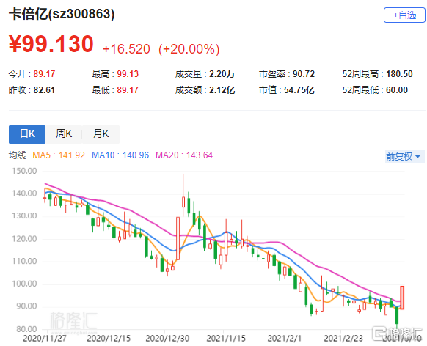The image size is (427, 346).
Task: Click the 最低 value 89.17
Action: pyautogui.click(x=128, y=89)
